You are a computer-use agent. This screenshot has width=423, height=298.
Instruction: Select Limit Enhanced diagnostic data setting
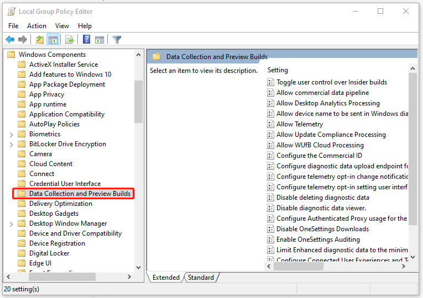[x=342, y=250]
